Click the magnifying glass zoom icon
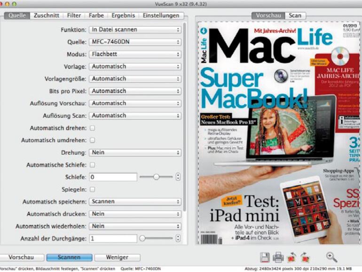The height and width of the screenshot is (272, 362). [331, 257]
